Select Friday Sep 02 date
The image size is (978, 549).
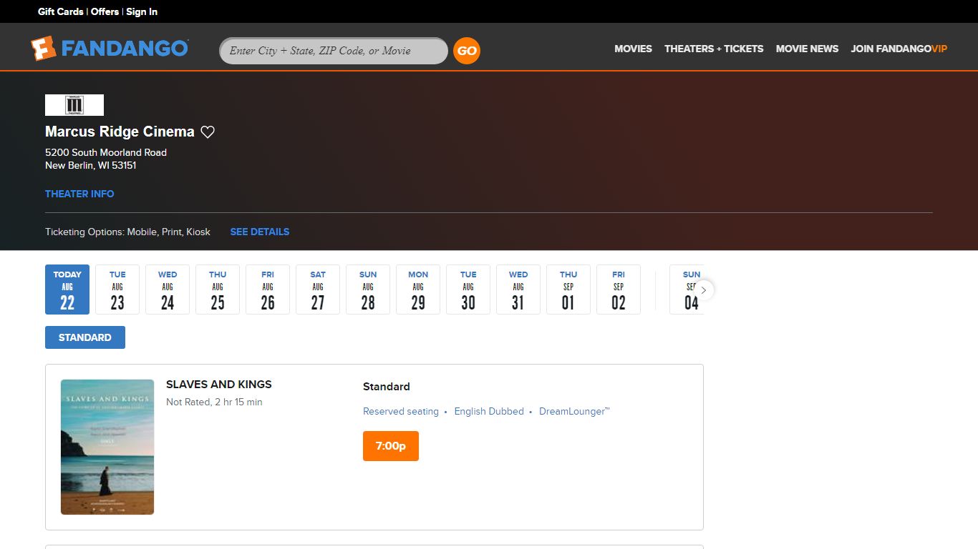pos(619,290)
